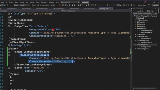Click the red Hot Reload flame icon

[x=59, y=5]
